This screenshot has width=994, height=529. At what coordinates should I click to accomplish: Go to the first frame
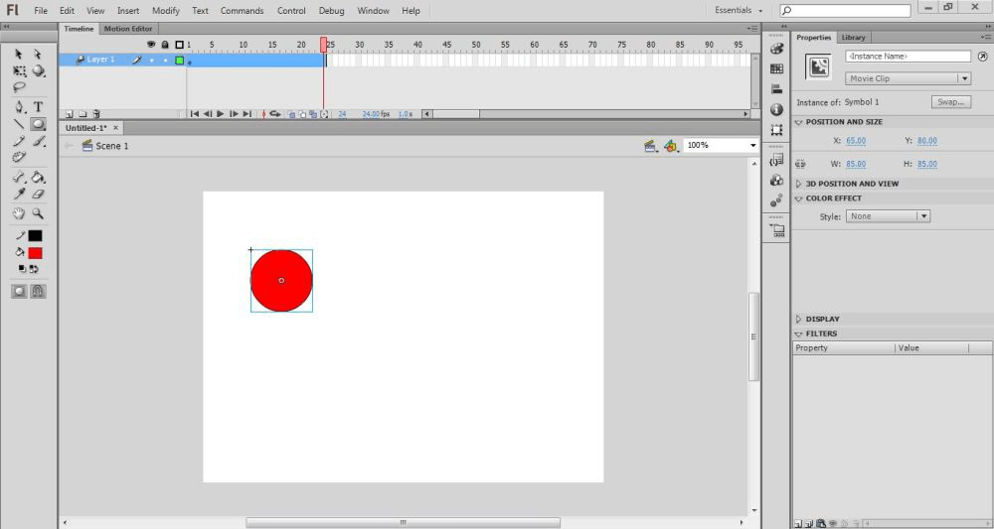[195, 114]
